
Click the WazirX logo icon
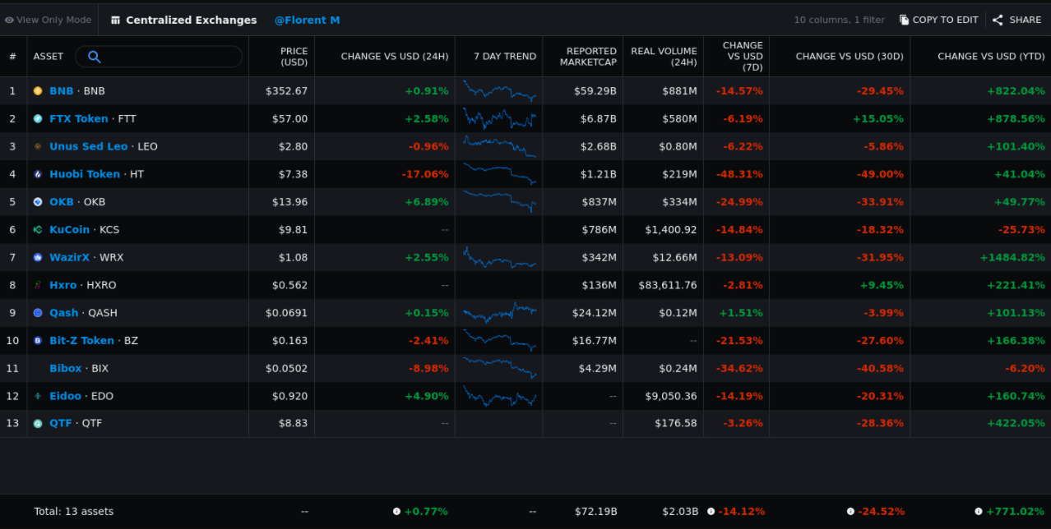pyautogui.click(x=38, y=258)
